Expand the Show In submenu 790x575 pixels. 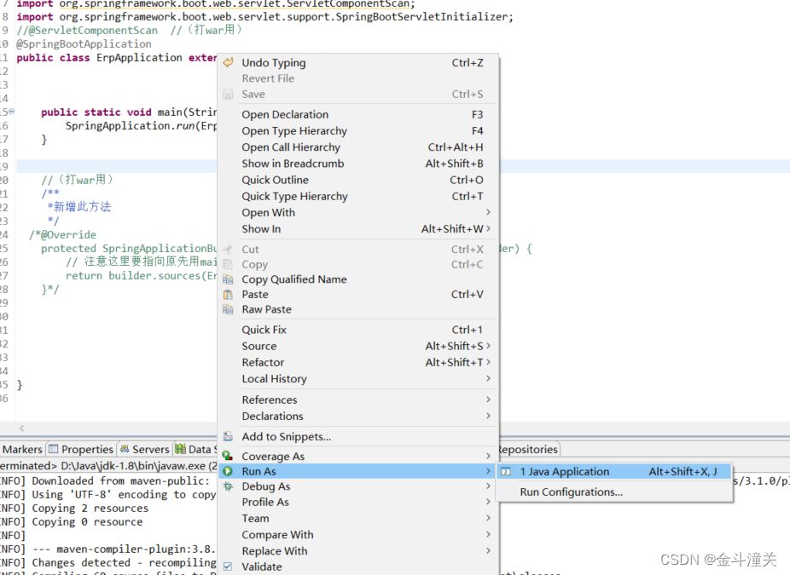488,228
